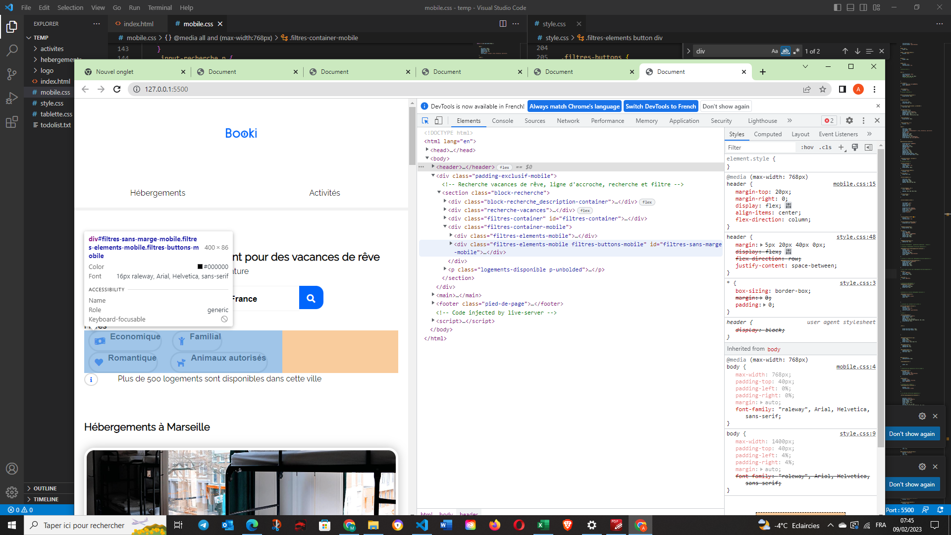Toggle the device toolbar in DevTools
This screenshot has width=951, height=535.
[x=438, y=120]
